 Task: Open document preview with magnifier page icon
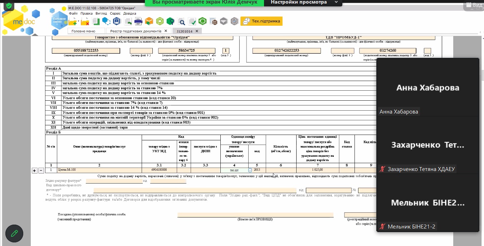tap(181, 21)
